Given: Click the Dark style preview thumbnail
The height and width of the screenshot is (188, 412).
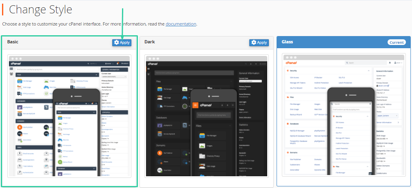Looking at the screenshot, I should pyautogui.click(x=207, y=116).
